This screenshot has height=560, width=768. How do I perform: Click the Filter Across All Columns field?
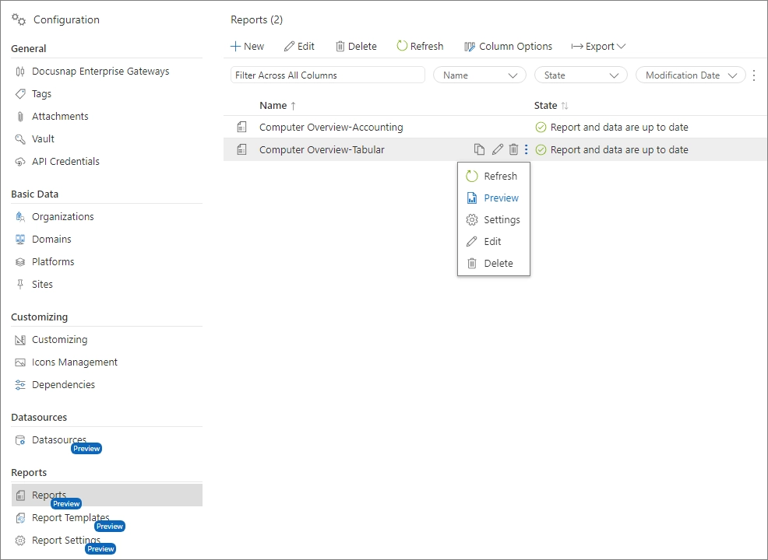[x=327, y=75]
